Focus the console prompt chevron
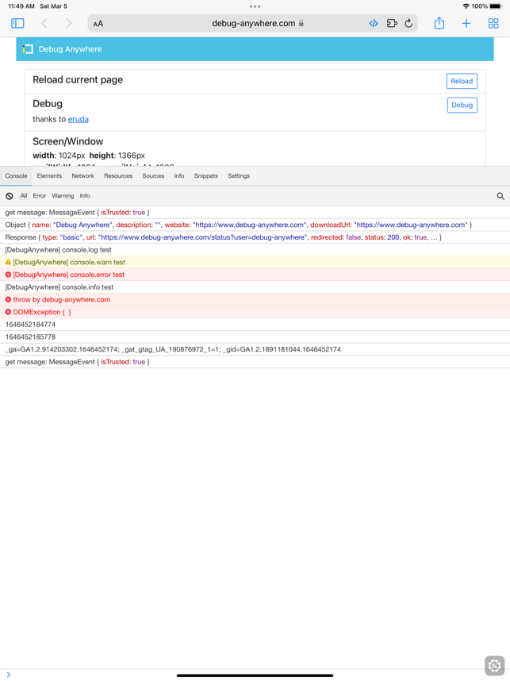Viewport: 510px width, 681px height. (8, 675)
